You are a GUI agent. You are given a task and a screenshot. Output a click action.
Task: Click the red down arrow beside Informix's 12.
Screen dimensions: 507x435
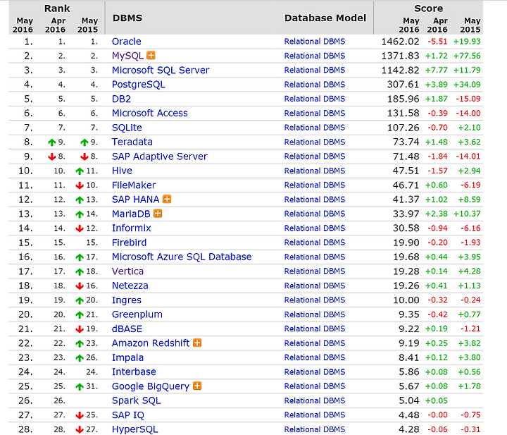coord(80,228)
